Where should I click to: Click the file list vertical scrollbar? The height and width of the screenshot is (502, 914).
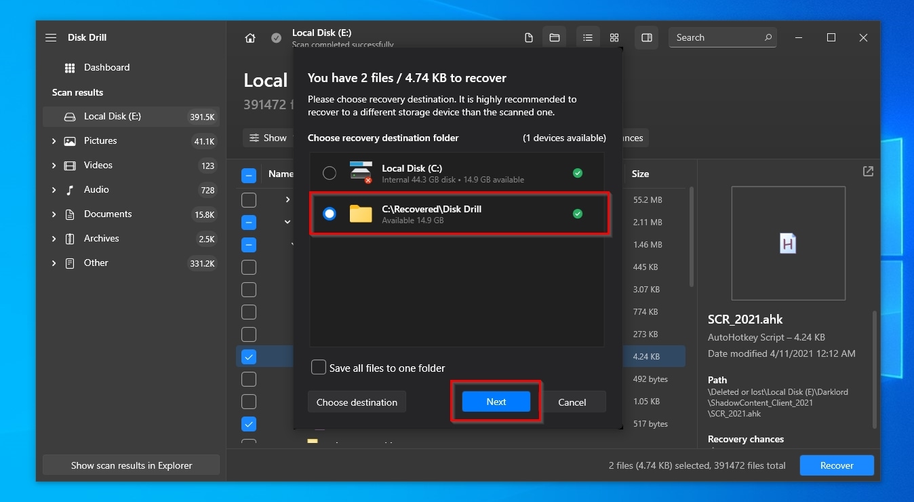click(691, 237)
